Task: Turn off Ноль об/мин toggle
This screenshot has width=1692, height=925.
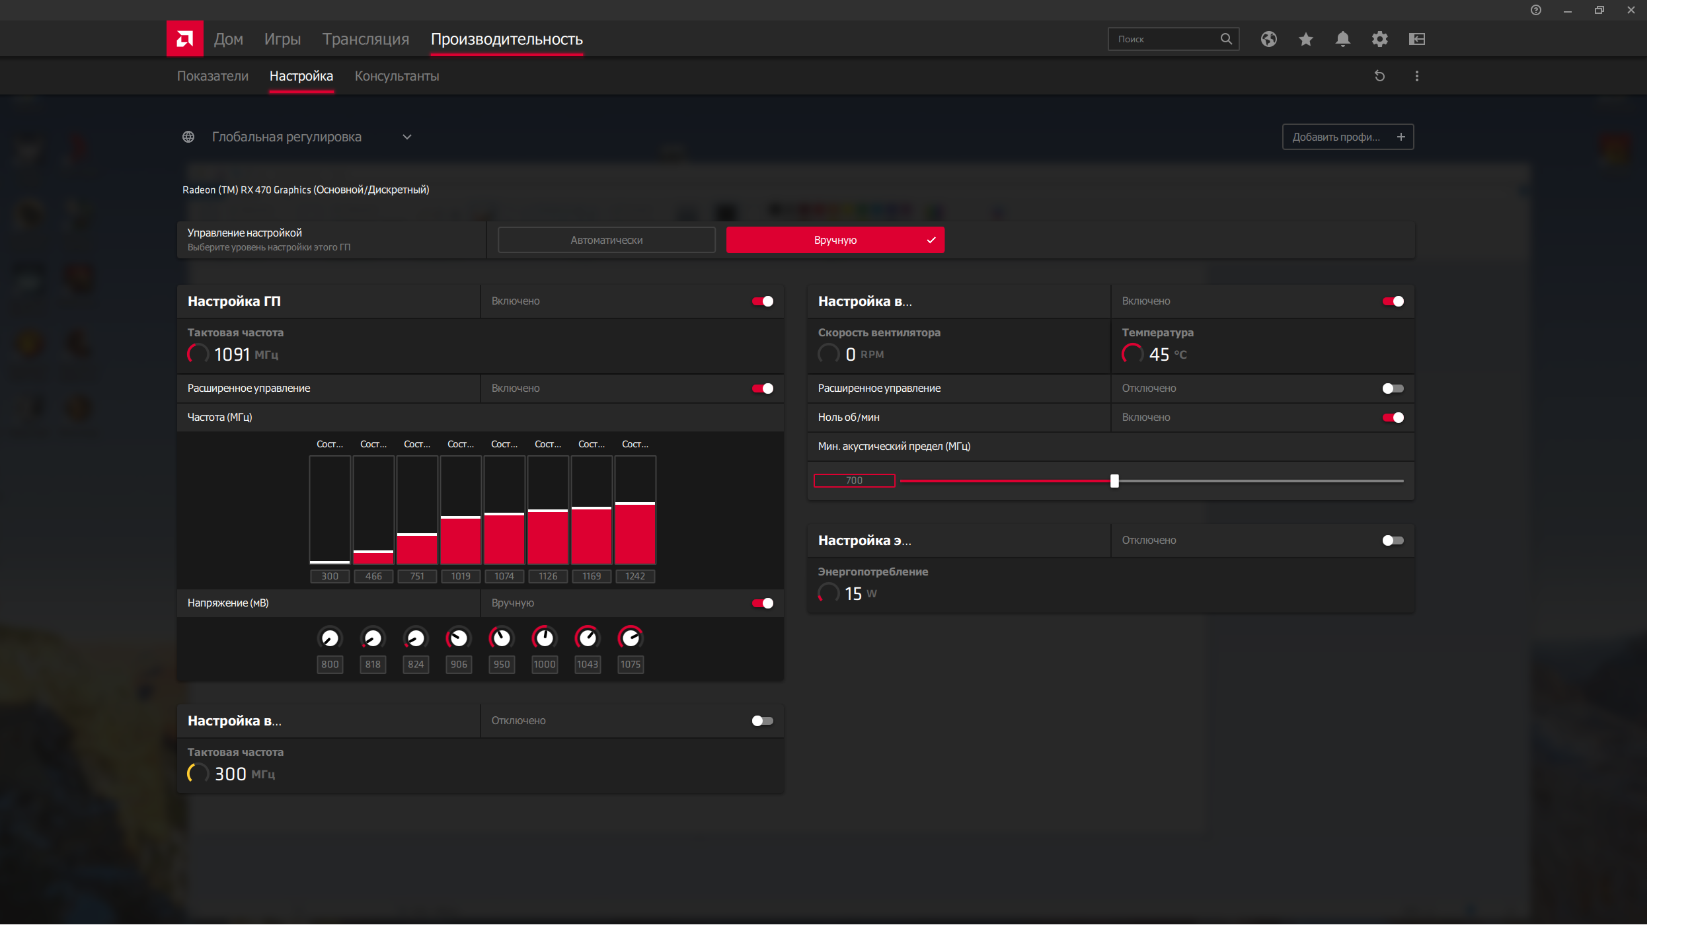Action: click(1393, 418)
